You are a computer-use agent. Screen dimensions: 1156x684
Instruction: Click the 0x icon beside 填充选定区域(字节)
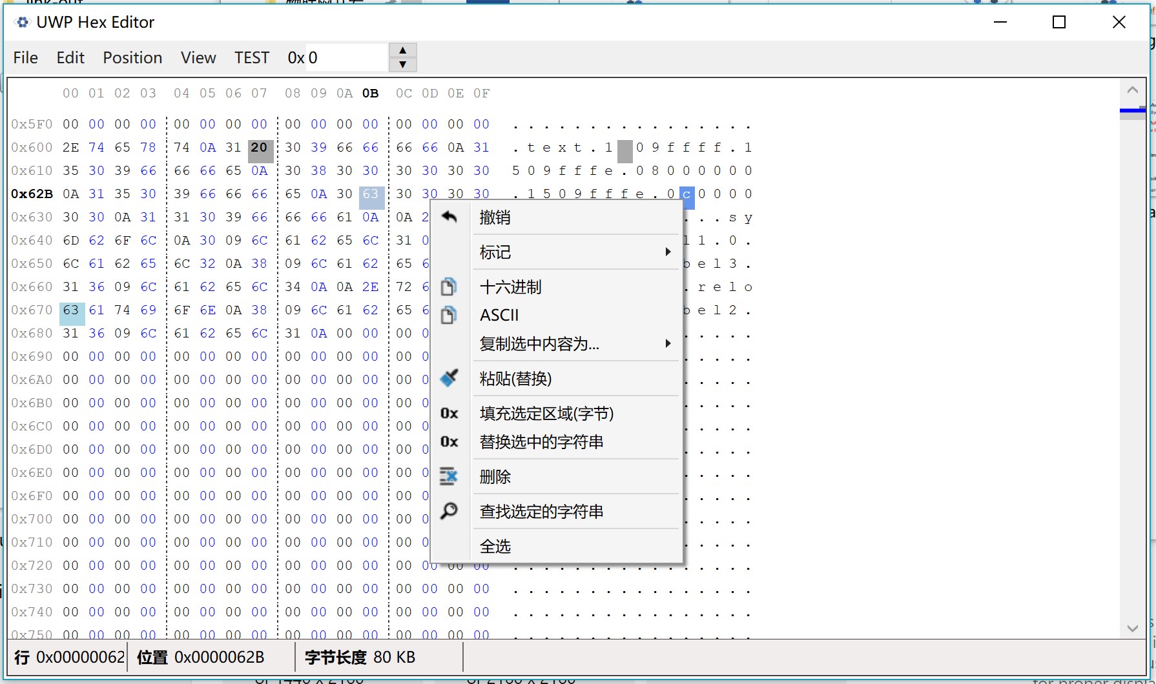pyautogui.click(x=449, y=413)
